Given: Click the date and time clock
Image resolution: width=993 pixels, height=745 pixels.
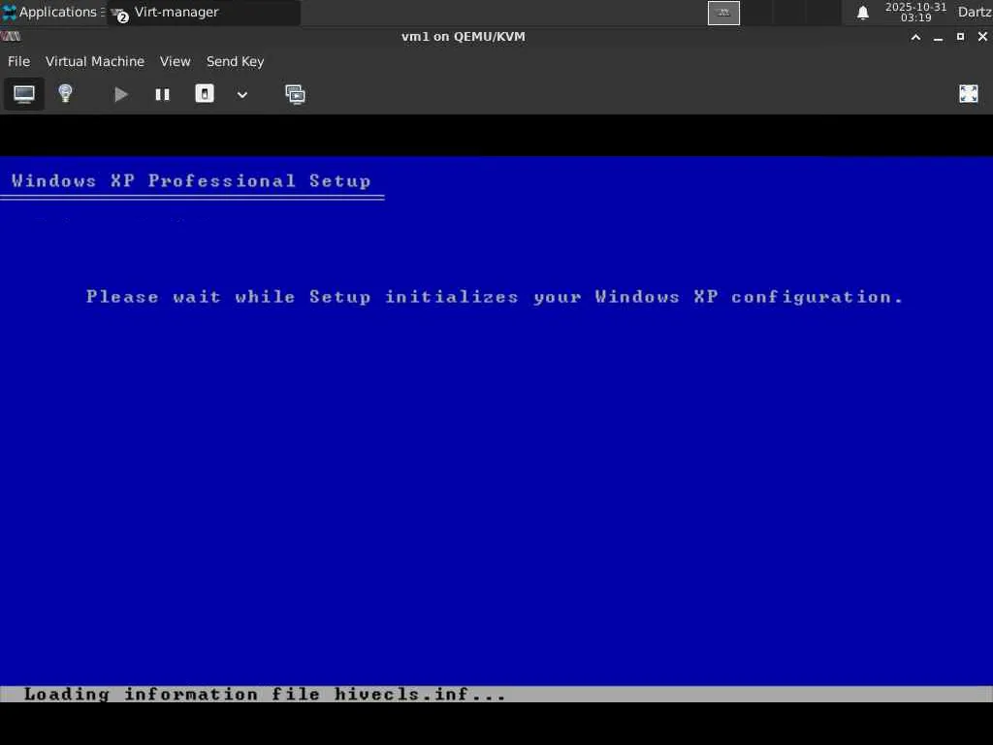Looking at the screenshot, I should tap(915, 12).
